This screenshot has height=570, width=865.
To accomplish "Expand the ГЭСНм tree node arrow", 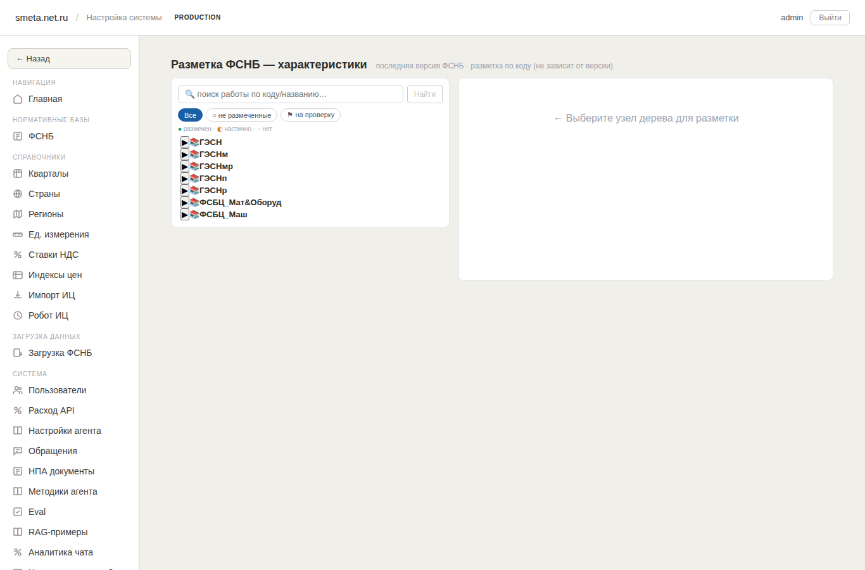I will [185, 155].
